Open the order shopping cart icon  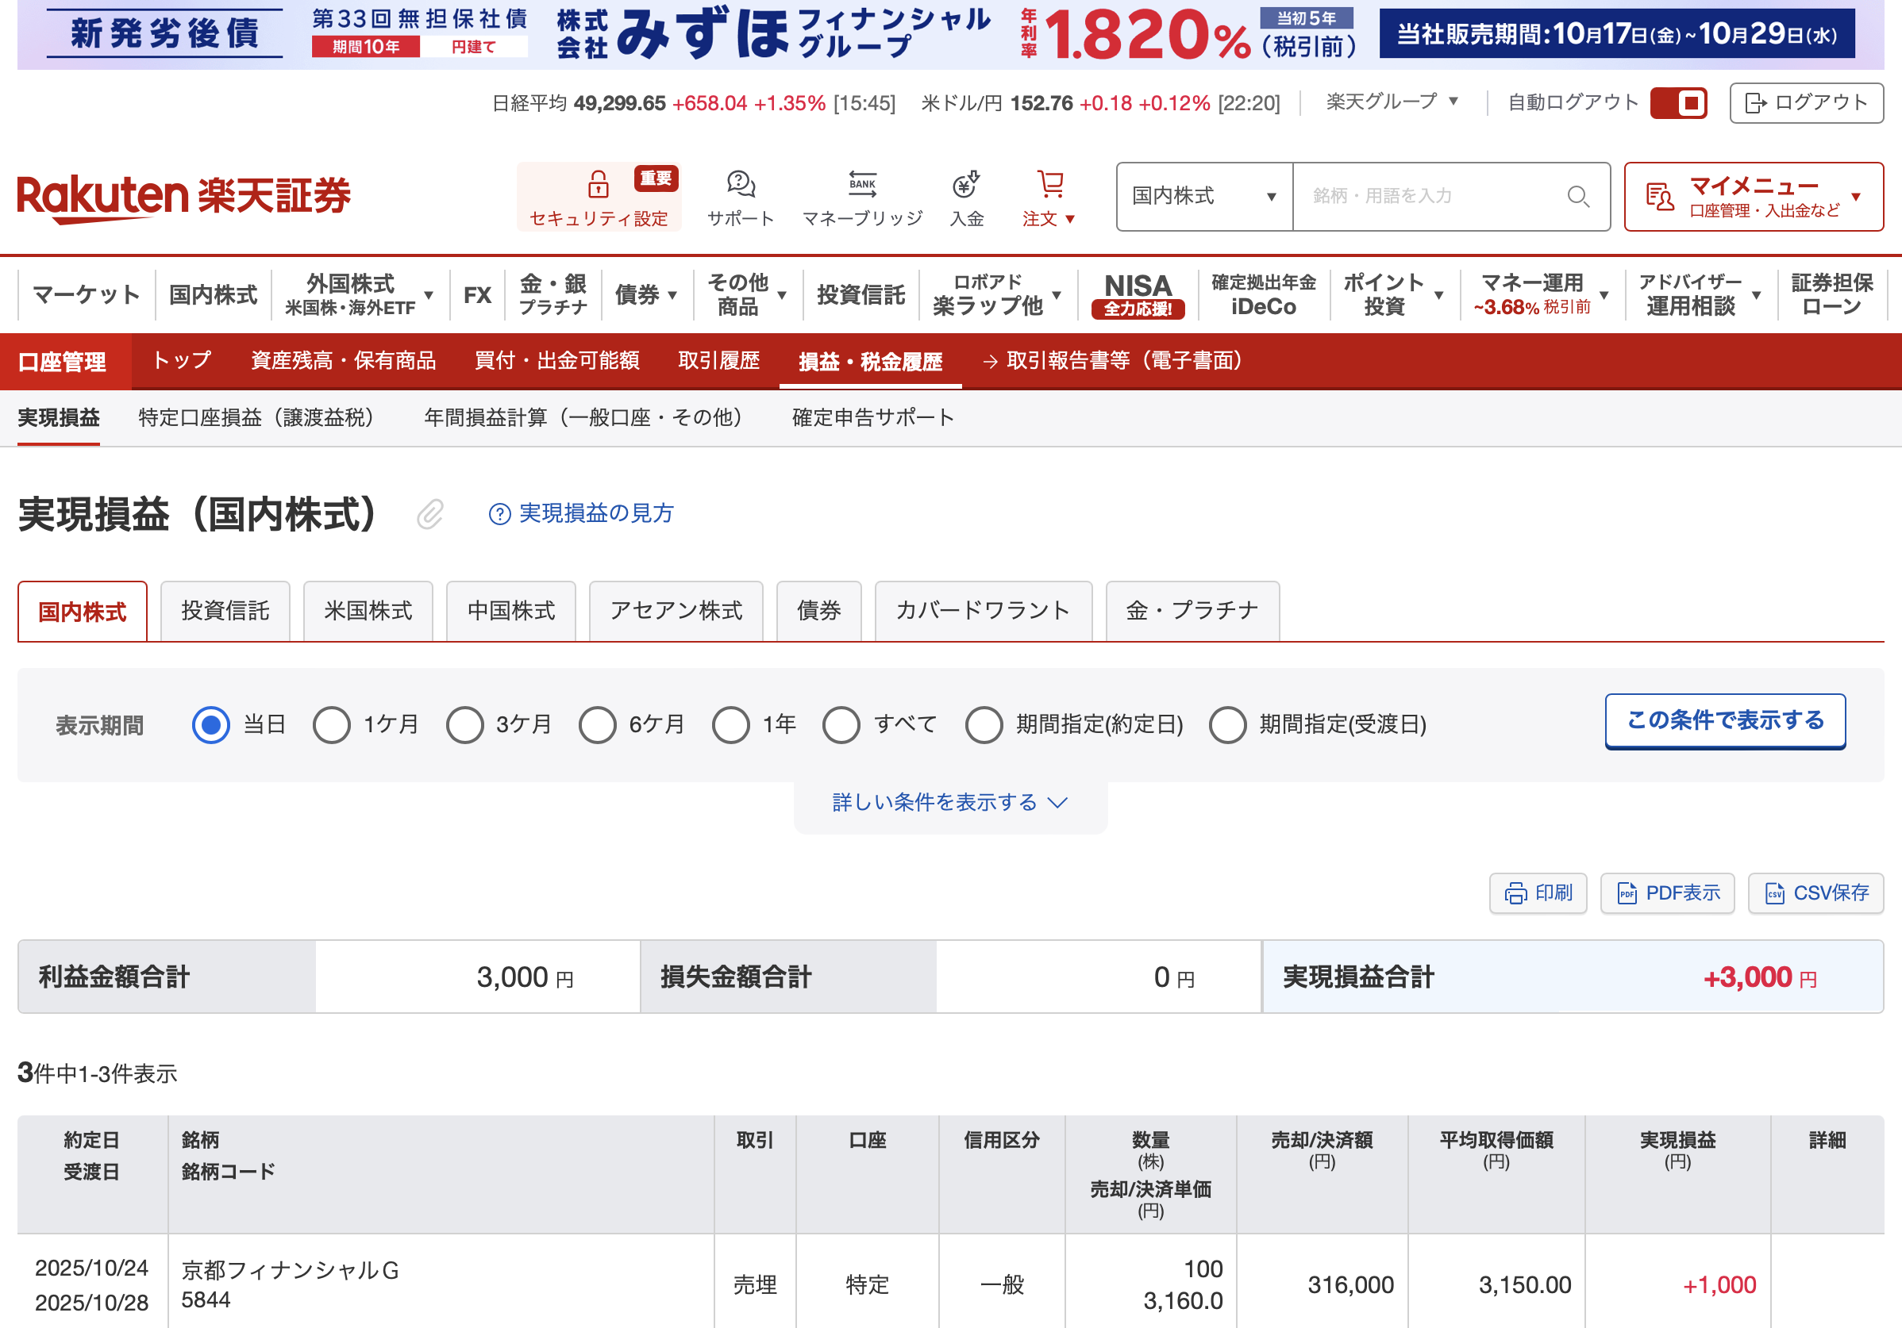[x=1049, y=184]
